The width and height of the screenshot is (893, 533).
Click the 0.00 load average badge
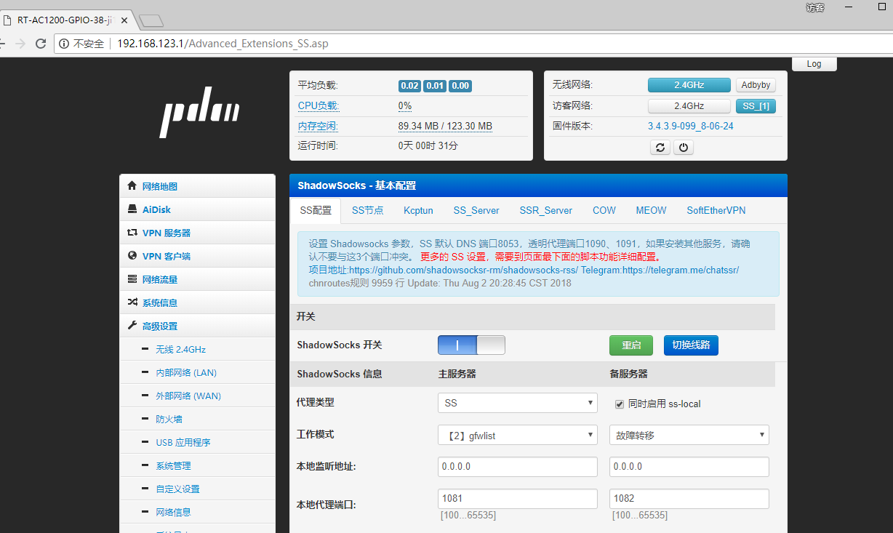pyautogui.click(x=460, y=86)
